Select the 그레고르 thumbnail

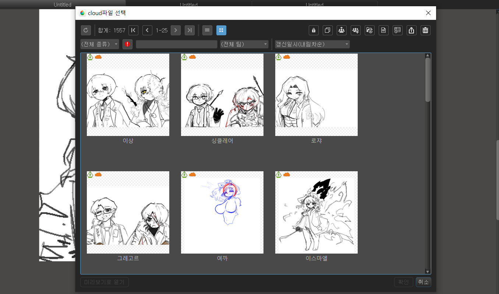click(x=128, y=212)
